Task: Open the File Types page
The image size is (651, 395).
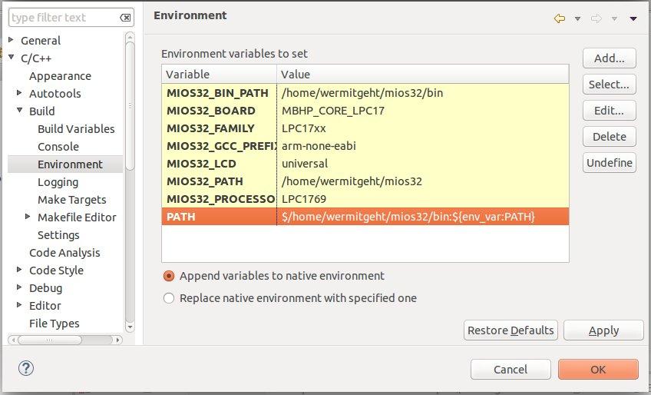Action: (x=54, y=324)
